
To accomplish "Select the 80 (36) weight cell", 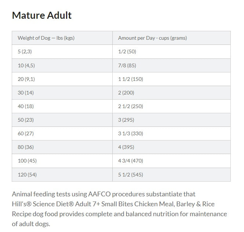I will pos(62,147).
